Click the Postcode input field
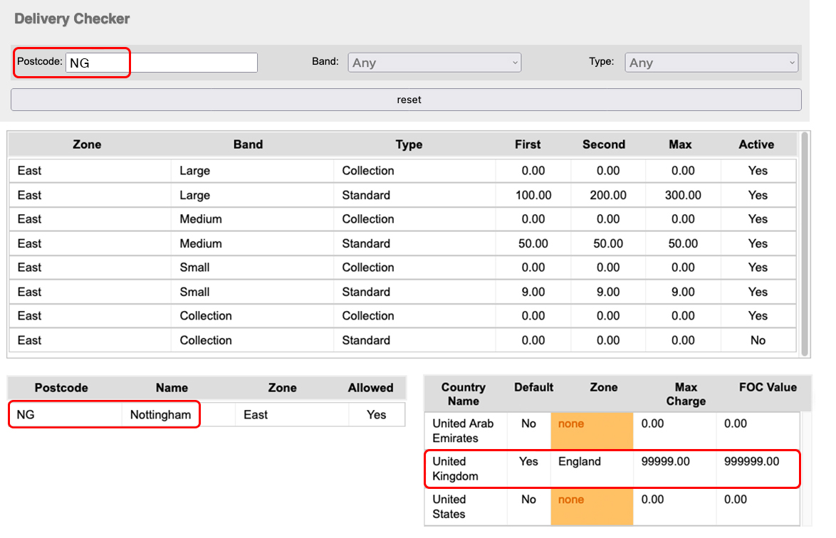 coord(160,62)
